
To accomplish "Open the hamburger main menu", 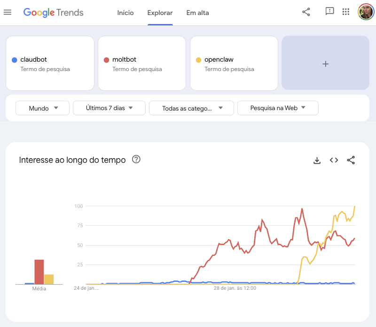I will pos(7,12).
